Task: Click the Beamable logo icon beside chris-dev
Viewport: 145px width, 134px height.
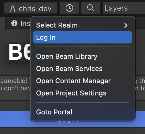Action: (13, 9)
